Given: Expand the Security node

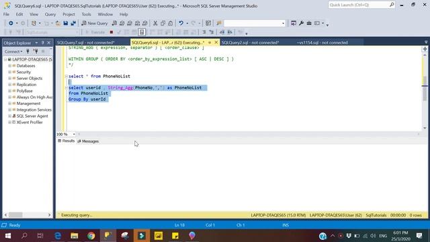Looking at the screenshot, I should point(9,72).
